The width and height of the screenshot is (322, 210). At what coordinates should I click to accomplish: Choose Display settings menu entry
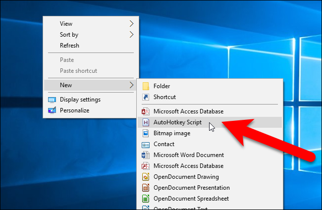point(80,100)
